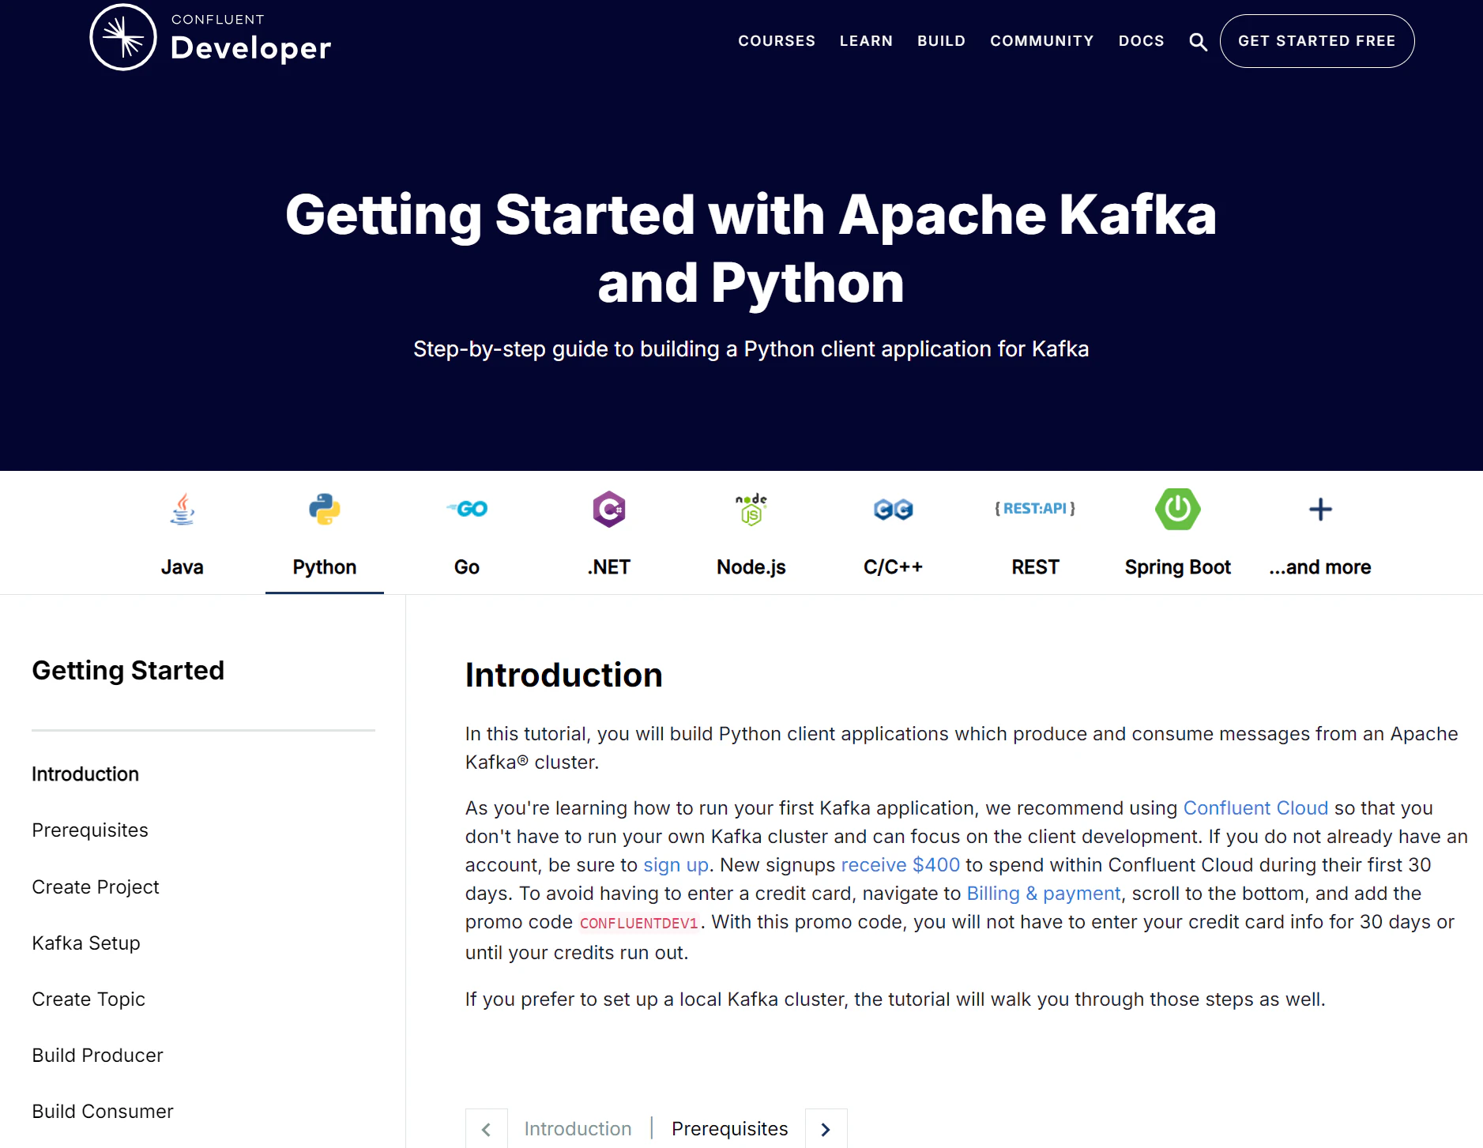
Task: Open Build Producer section
Action: [x=97, y=1056]
